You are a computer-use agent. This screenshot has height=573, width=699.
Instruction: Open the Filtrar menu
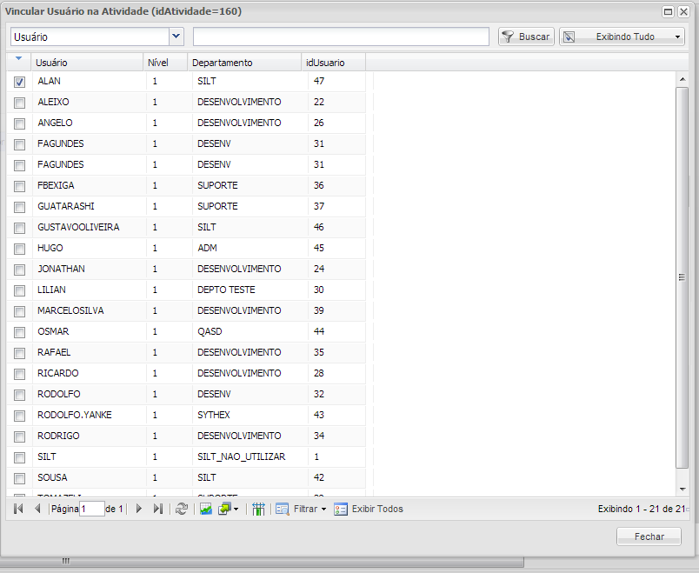click(301, 509)
